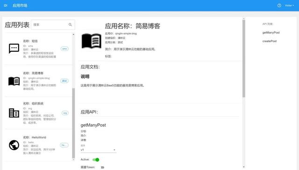Open the Victor user dropdown

(289, 6)
